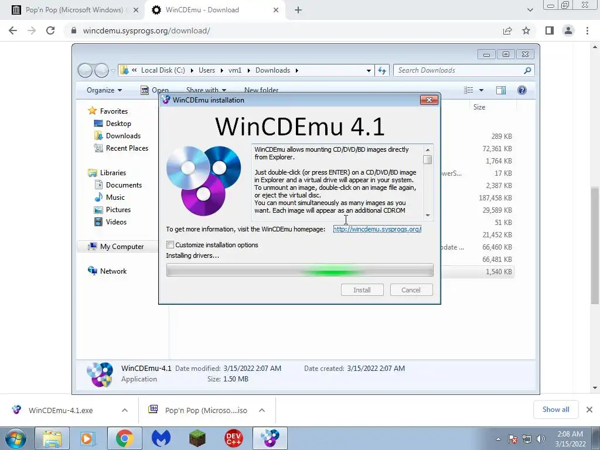Switch to WinCDEmu - Download tab
Image resolution: width=600 pixels, height=450 pixels.
pos(214,10)
